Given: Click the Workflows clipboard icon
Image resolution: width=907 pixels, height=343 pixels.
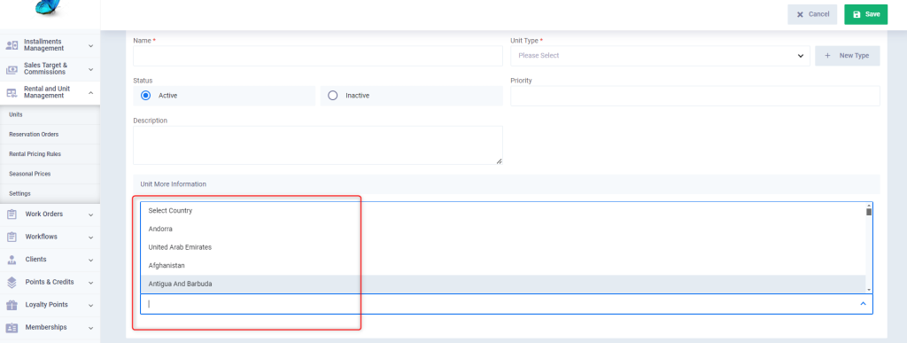Looking at the screenshot, I should tap(12, 237).
